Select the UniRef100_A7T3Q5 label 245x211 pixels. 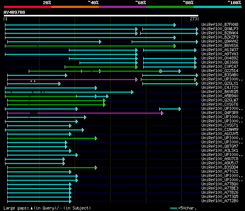pyautogui.click(x=220, y=197)
